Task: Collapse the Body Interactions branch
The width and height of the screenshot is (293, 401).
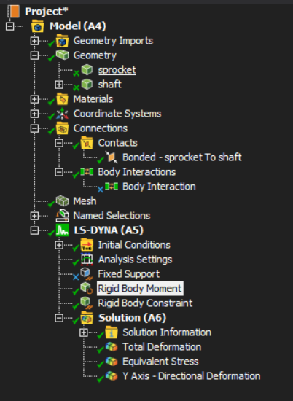Action: (x=59, y=172)
